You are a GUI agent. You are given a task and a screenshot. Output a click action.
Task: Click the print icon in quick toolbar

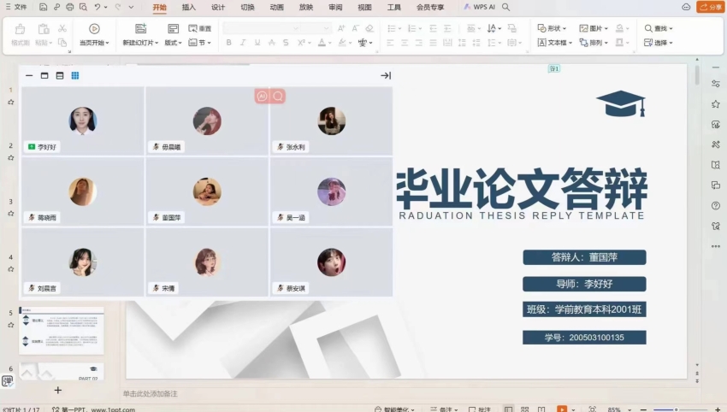[69, 7]
